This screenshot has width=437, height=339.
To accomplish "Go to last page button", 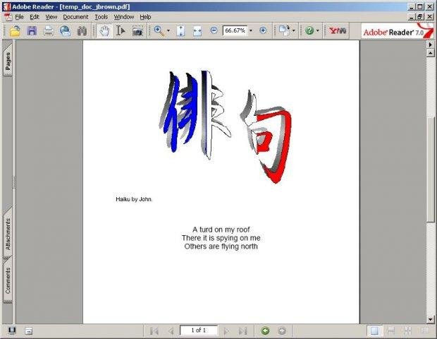I will point(243,331).
